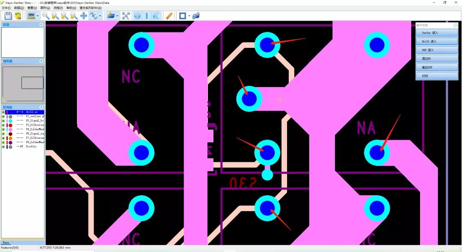Select the Pan move arrows tool
Image resolution: width=462 pixels, height=252 pixels.
pyautogui.click(x=83, y=16)
